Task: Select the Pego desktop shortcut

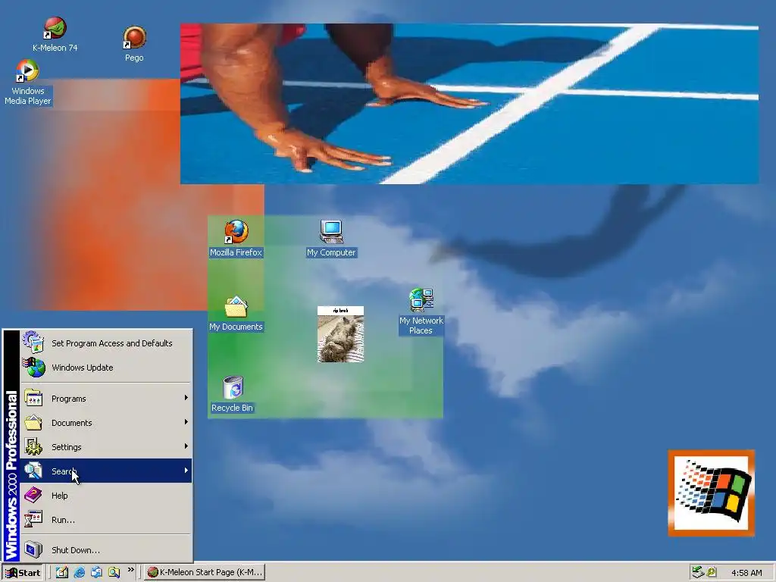Action: click(x=134, y=44)
